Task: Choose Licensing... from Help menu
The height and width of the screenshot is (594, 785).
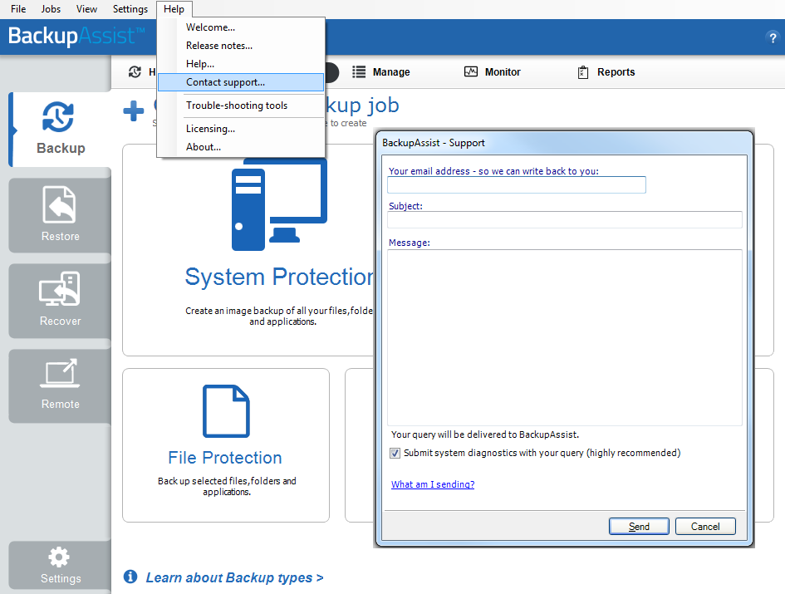Action: point(240,129)
